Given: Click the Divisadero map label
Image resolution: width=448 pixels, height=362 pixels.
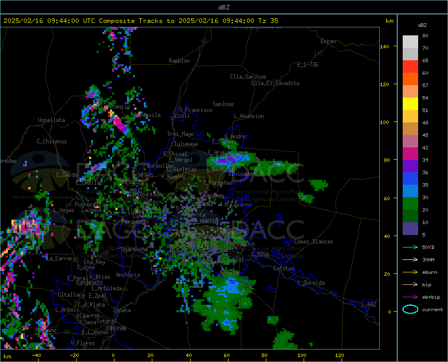Looking at the screenshot, I should [x=243, y=174].
